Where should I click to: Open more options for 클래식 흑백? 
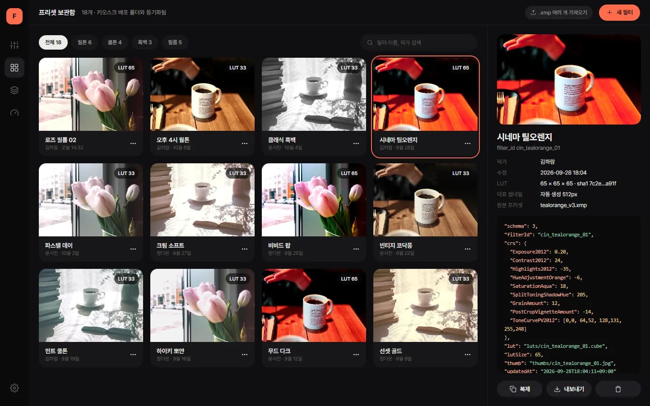356,143
